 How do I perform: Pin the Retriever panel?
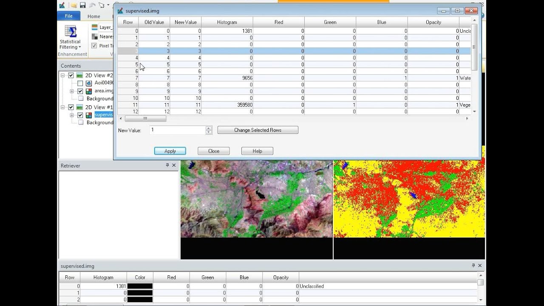coord(167,165)
